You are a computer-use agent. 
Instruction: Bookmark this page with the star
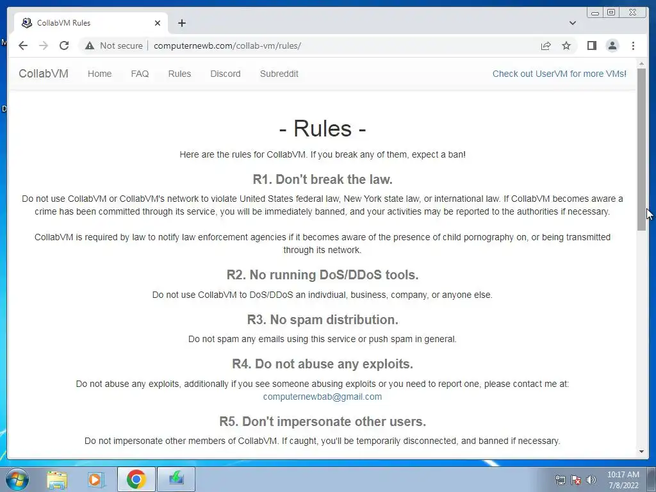[566, 45]
